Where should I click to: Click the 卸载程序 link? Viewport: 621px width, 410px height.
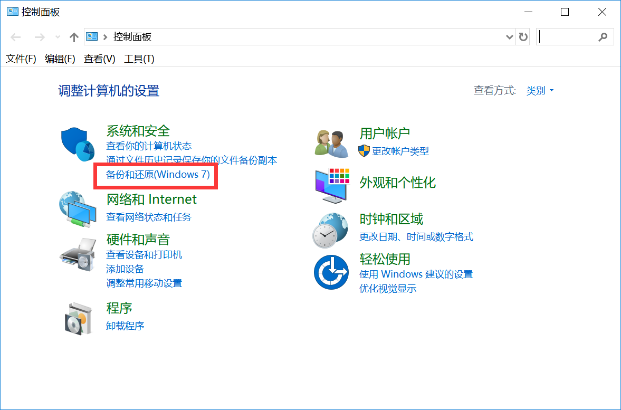tap(125, 326)
